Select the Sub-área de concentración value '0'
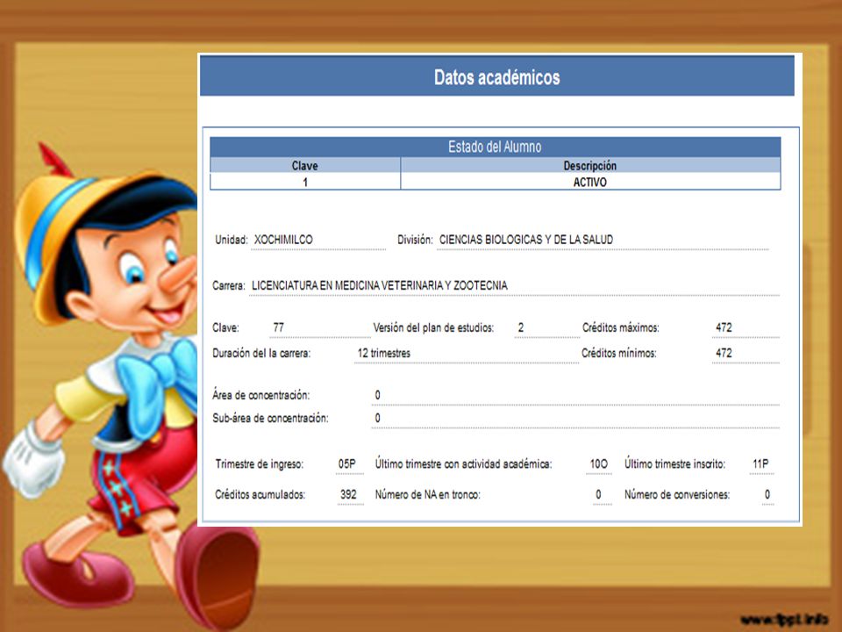842x632 pixels. coord(377,418)
